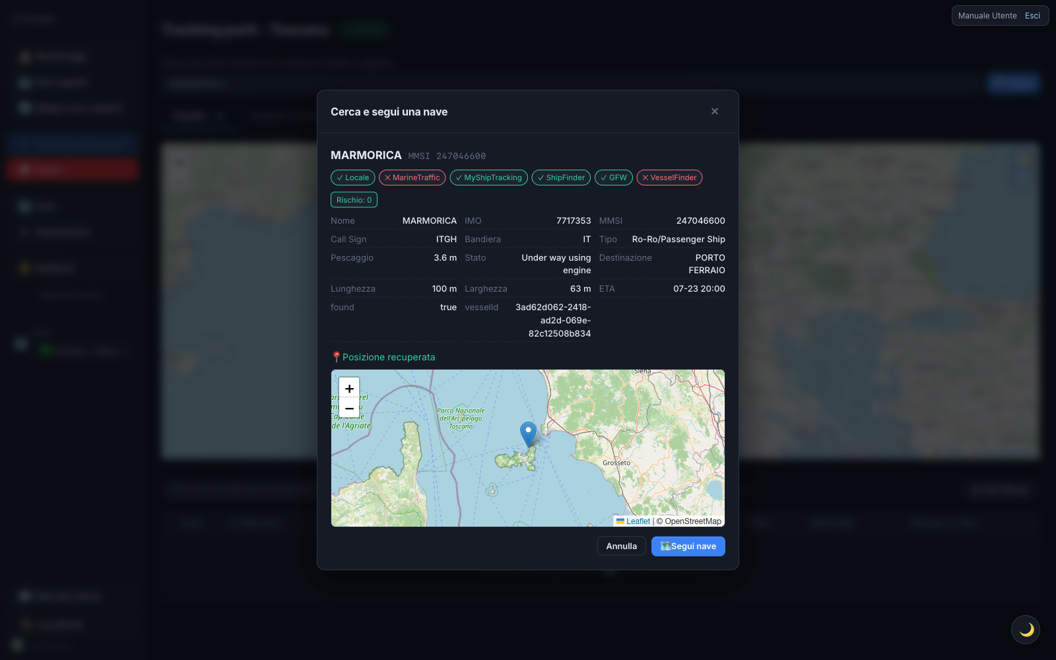Click the vesselId UUID value
Viewport: 1056px width, 660px height.
tap(553, 320)
